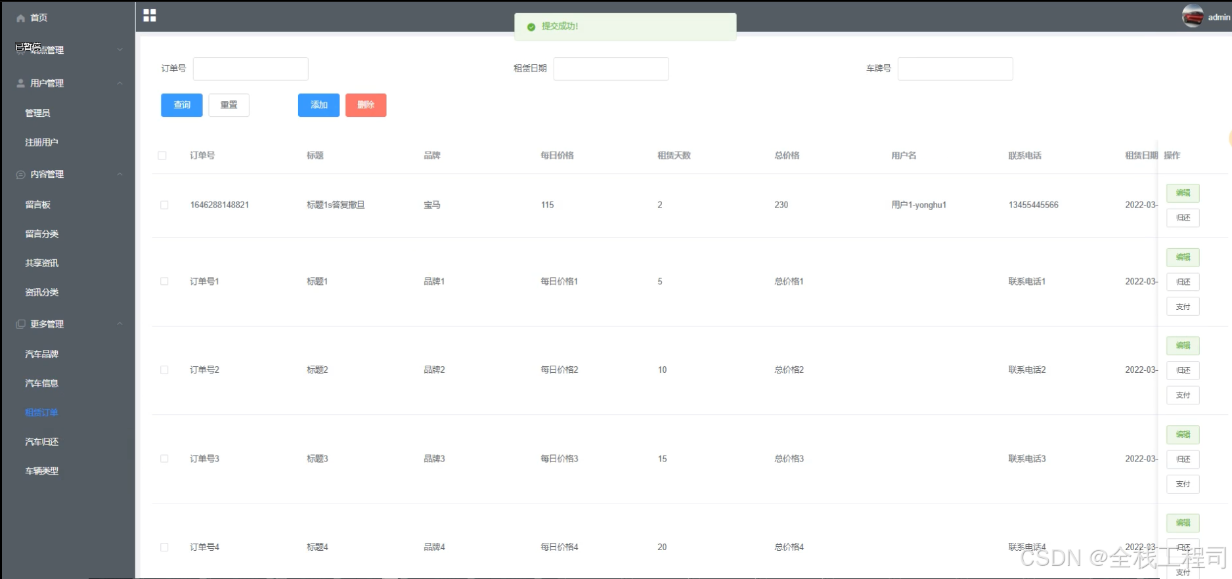
Task: Check the row checkbox for 订单号1
Action: coord(164,281)
